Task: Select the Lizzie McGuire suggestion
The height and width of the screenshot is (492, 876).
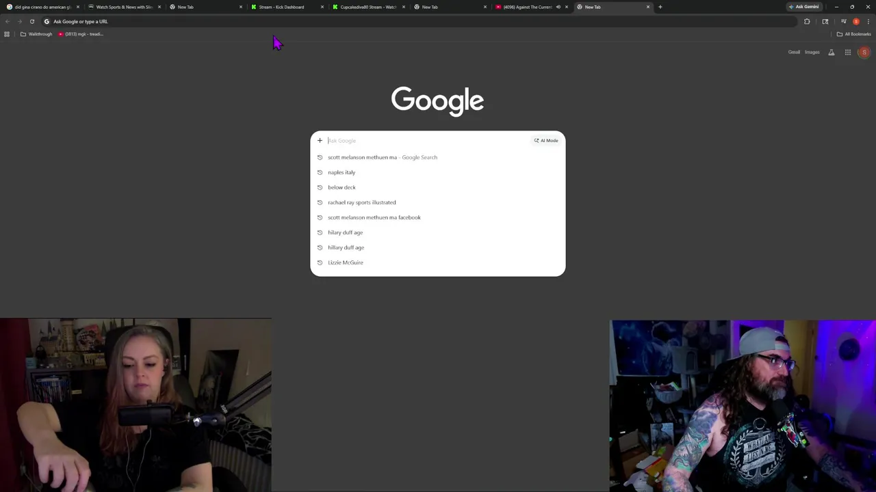Action: [438, 262]
